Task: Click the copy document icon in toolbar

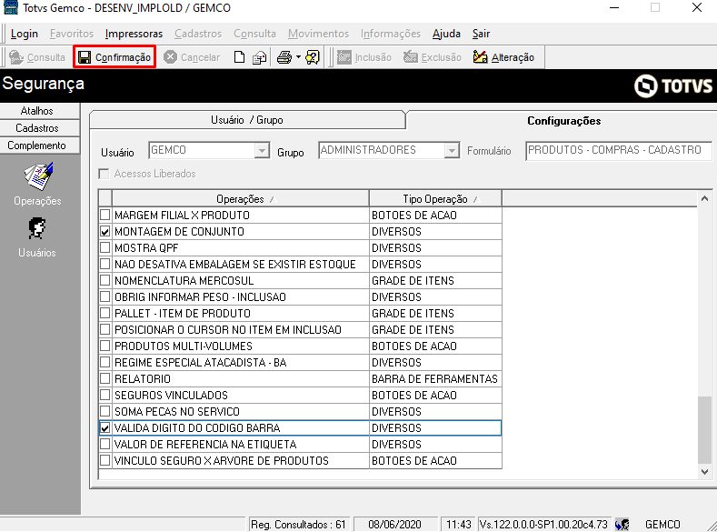Action: click(x=259, y=57)
